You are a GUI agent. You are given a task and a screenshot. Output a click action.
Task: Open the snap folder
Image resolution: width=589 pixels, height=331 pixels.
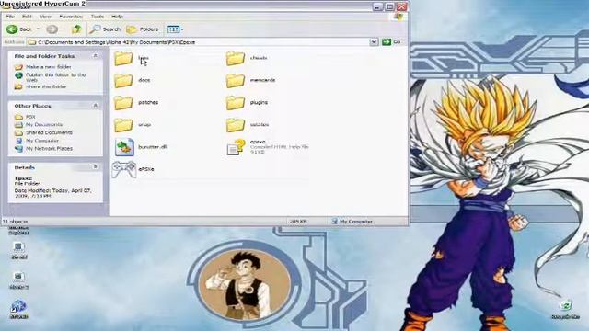(x=123, y=125)
